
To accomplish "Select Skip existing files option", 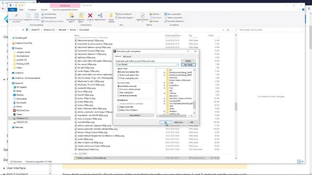I will 125,92.
